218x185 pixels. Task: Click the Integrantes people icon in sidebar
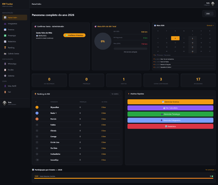click(5, 24)
